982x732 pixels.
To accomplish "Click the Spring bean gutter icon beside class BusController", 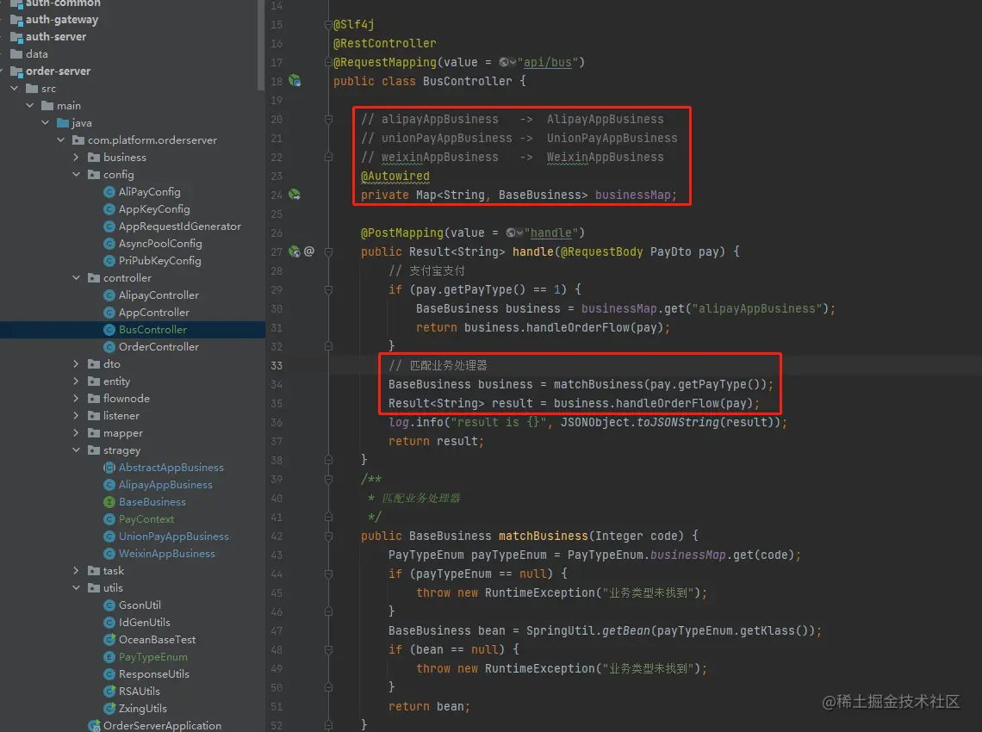I will pyautogui.click(x=295, y=81).
